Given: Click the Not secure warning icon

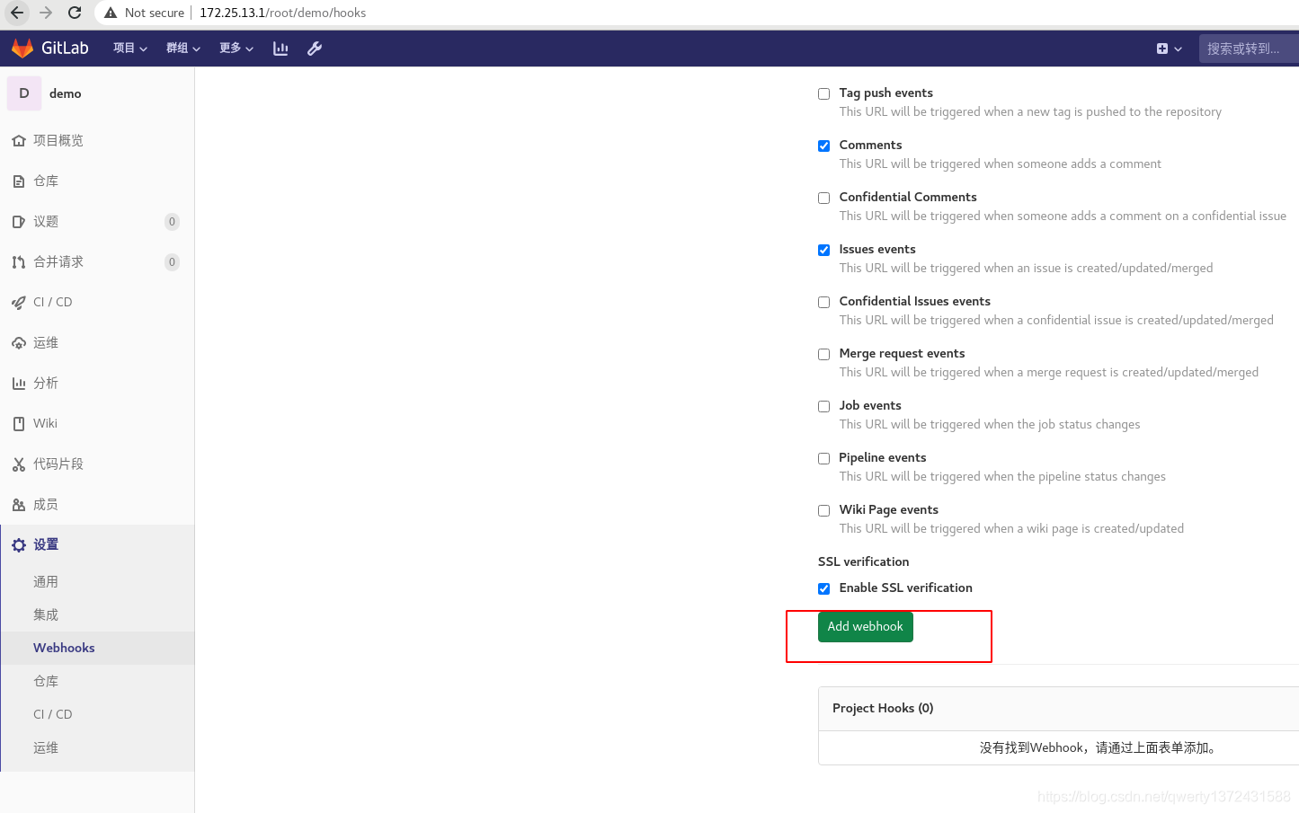Looking at the screenshot, I should point(111,13).
